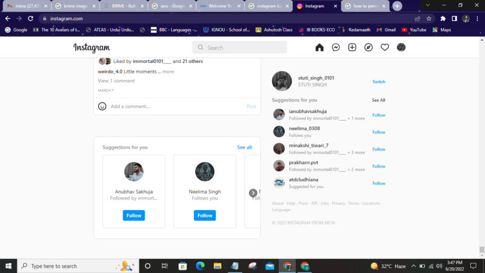The height and width of the screenshot is (273, 485).
Task: Open new browser tab plus button
Action: [x=397, y=6]
